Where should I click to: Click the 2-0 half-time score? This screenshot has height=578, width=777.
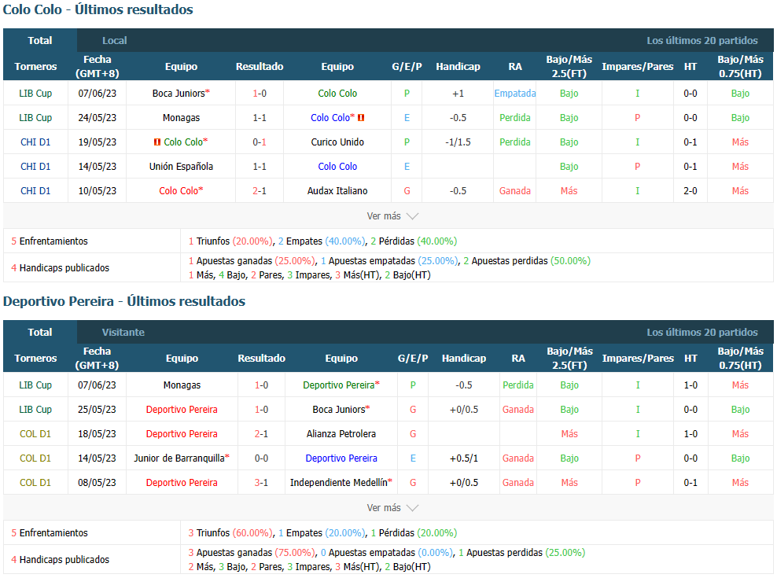point(690,191)
